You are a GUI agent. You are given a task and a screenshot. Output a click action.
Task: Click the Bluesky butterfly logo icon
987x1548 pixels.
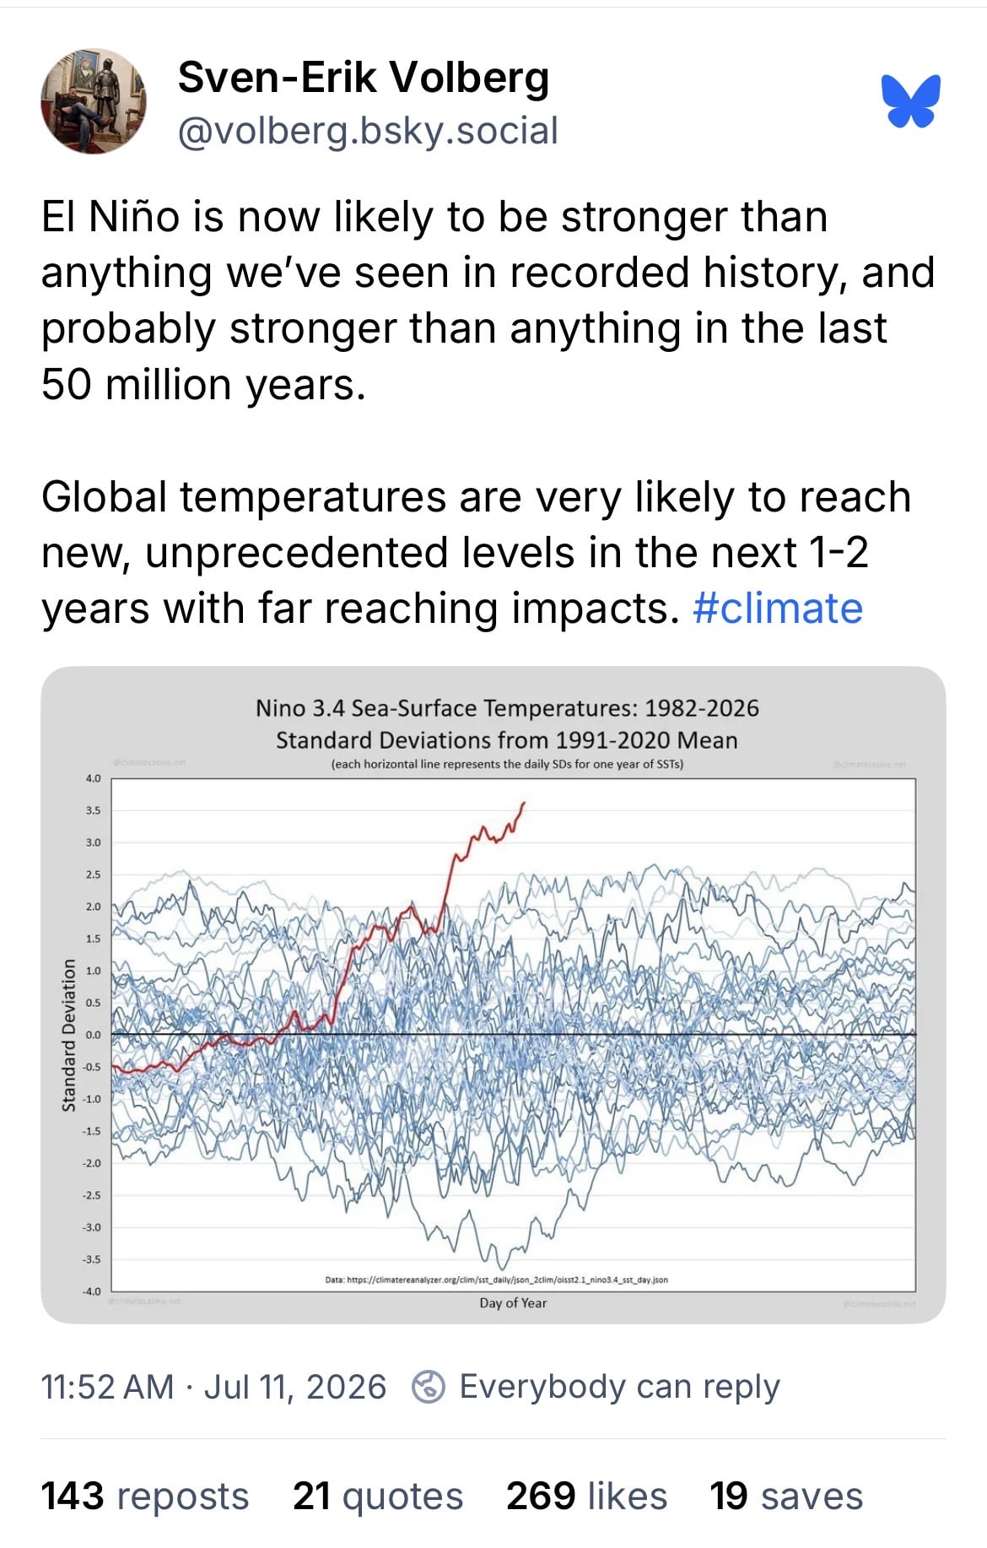point(911,101)
